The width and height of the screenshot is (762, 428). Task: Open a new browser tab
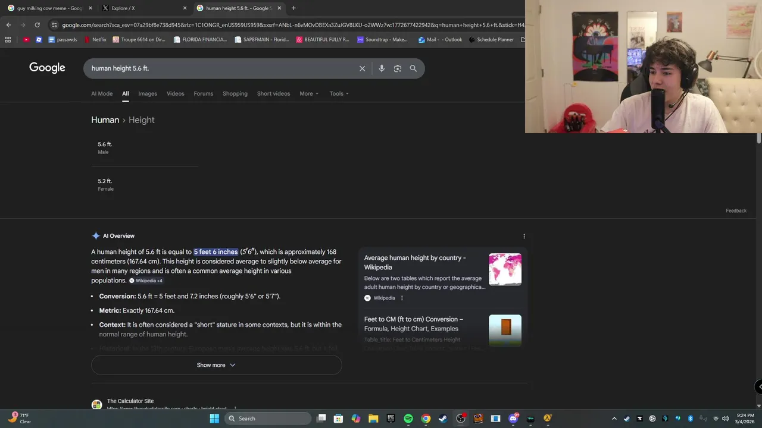(x=293, y=8)
